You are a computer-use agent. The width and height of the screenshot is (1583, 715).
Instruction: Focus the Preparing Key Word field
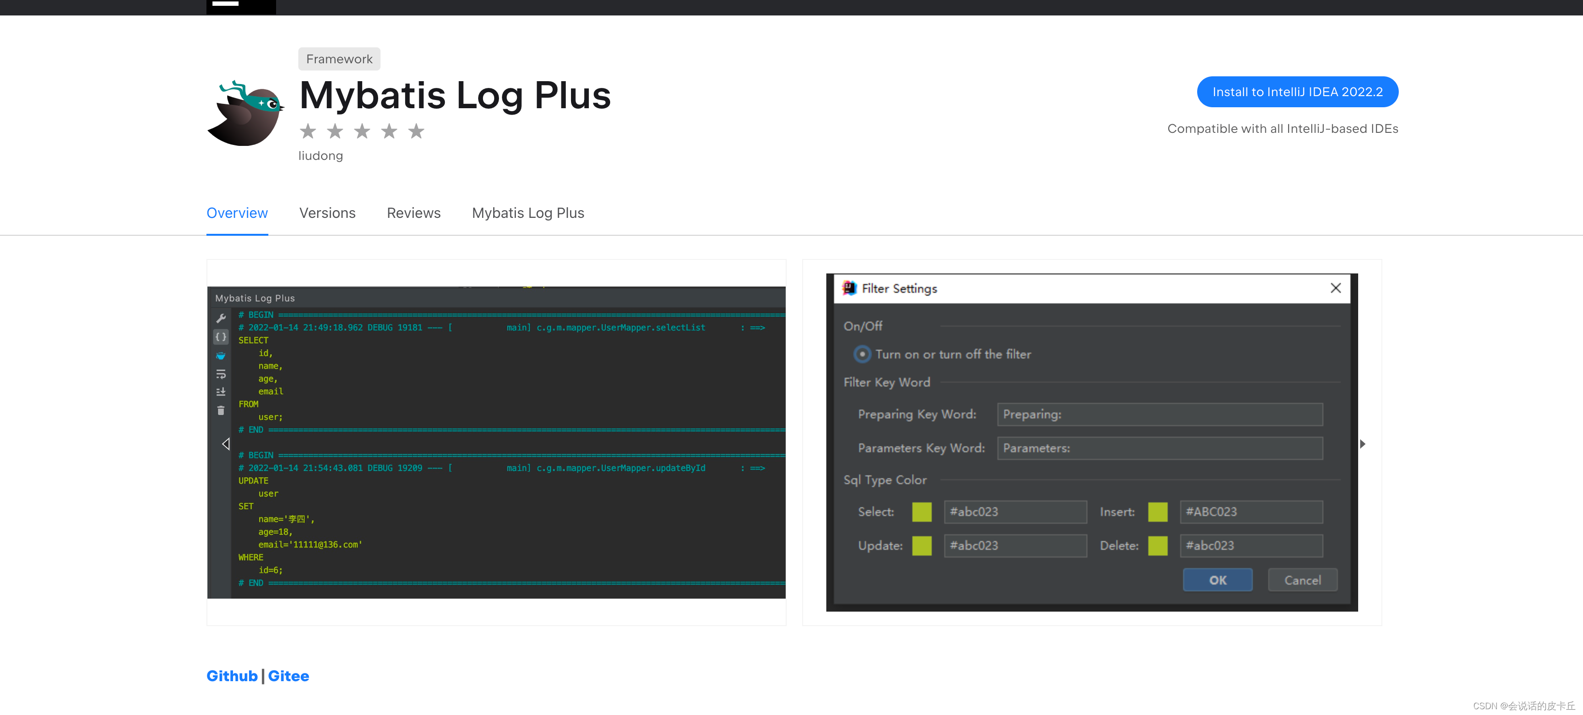(x=1159, y=414)
